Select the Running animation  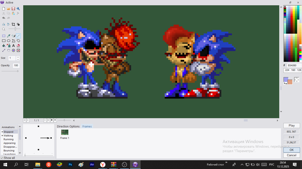[x=8, y=139]
